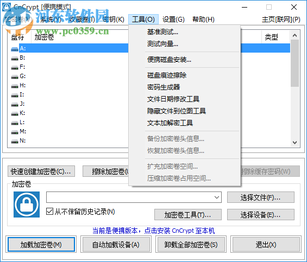This screenshot has width=307, height=262.
Task: Click the blue padlock logo icon
Action: pyautogui.click(x=27, y=205)
